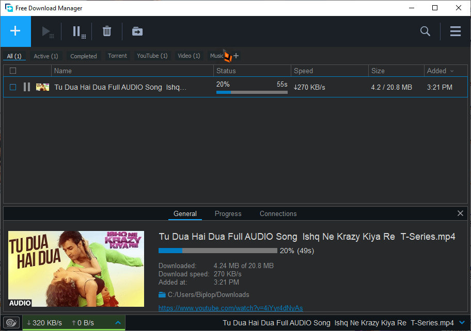The image size is (471, 331).
Task: Open C:/Users/Biplop/Downloads path
Action: click(209, 295)
